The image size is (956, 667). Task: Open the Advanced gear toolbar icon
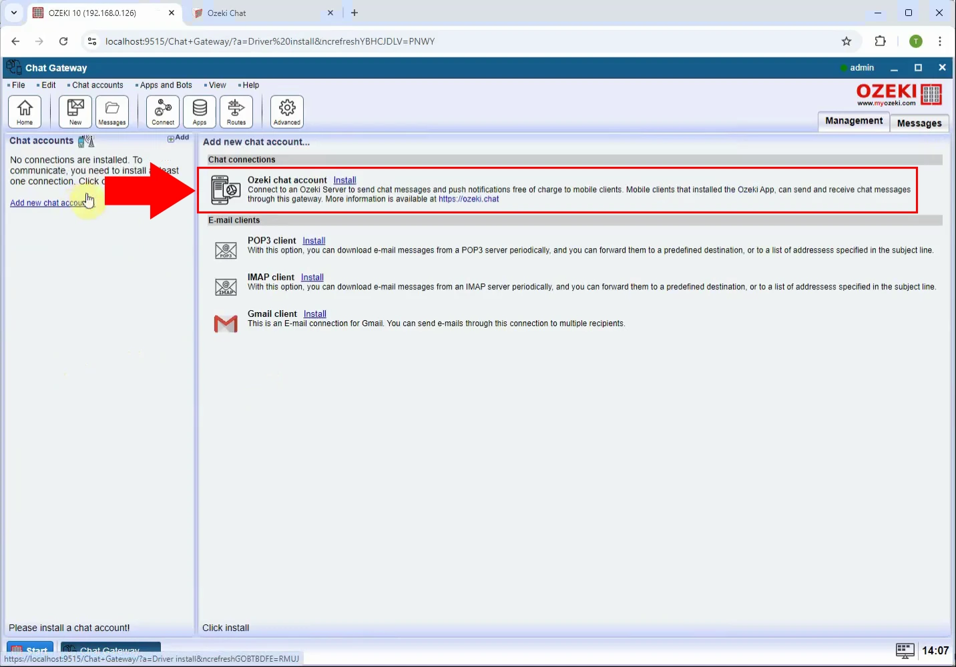click(x=287, y=111)
